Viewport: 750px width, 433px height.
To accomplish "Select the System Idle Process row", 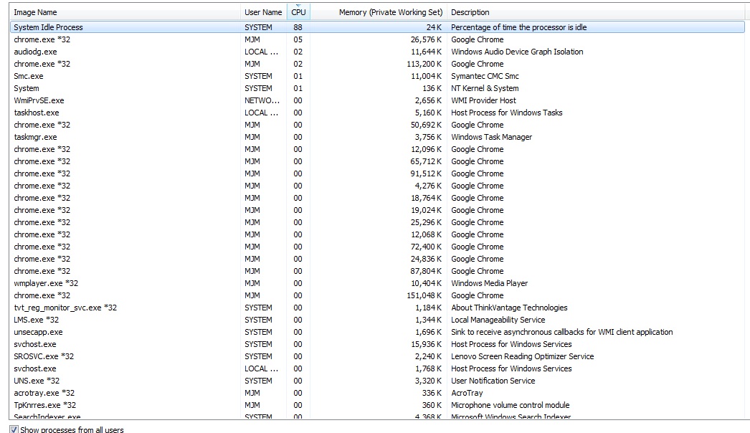I will (377, 27).
